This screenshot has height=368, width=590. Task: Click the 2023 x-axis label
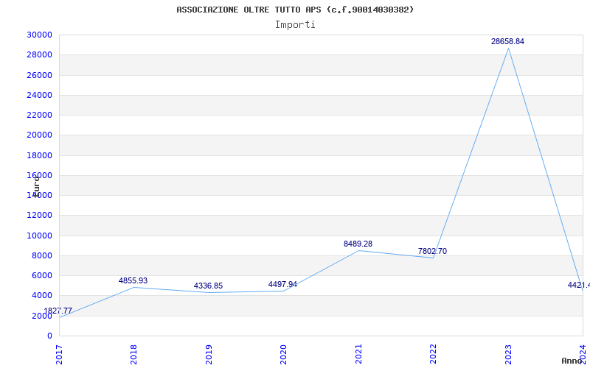point(508,354)
